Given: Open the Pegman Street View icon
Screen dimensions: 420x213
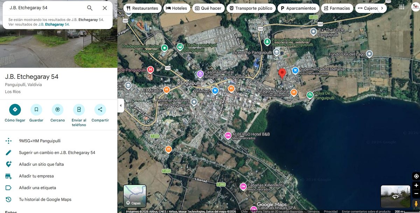Looking at the screenshot, I should point(416,204).
